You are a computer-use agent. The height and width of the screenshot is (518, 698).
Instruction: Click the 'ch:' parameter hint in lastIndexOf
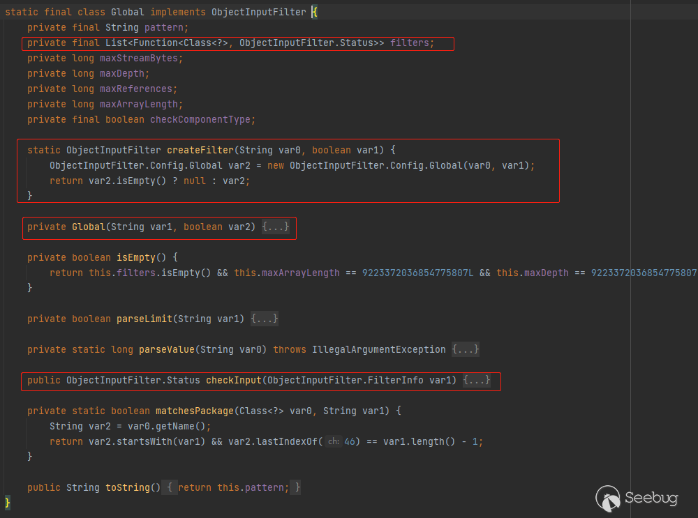[x=334, y=441]
